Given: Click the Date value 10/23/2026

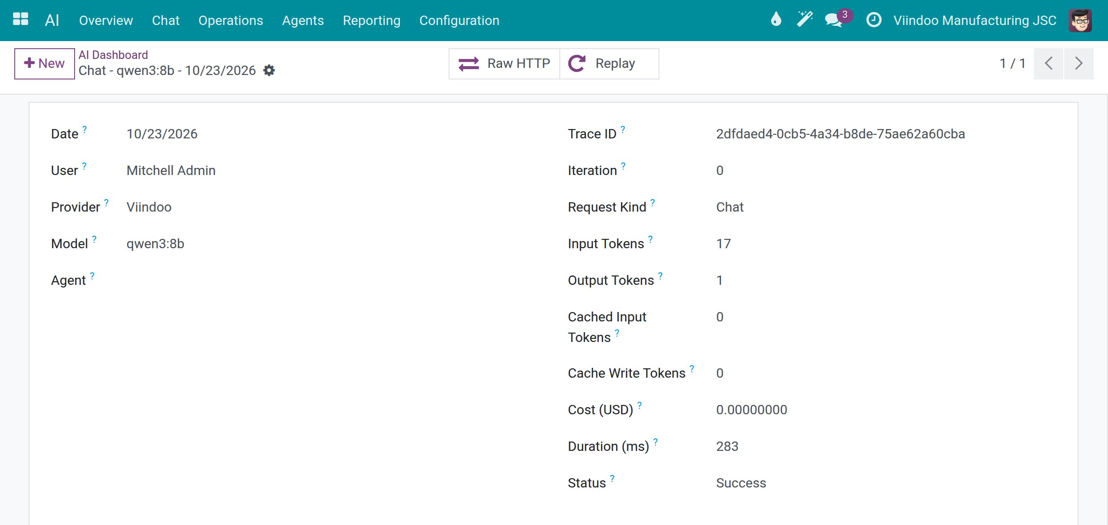Looking at the screenshot, I should [162, 133].
